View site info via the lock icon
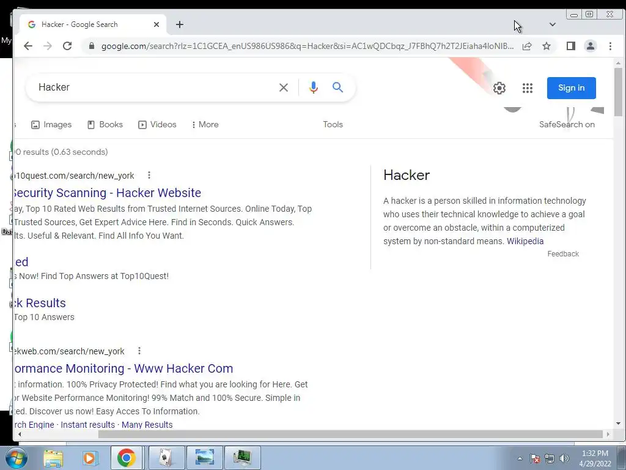Screen dimensions: 626x470 (x=92, y=46)
